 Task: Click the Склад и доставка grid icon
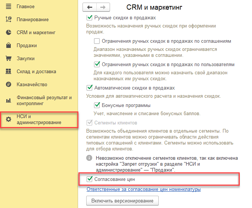tap(9, 71)
